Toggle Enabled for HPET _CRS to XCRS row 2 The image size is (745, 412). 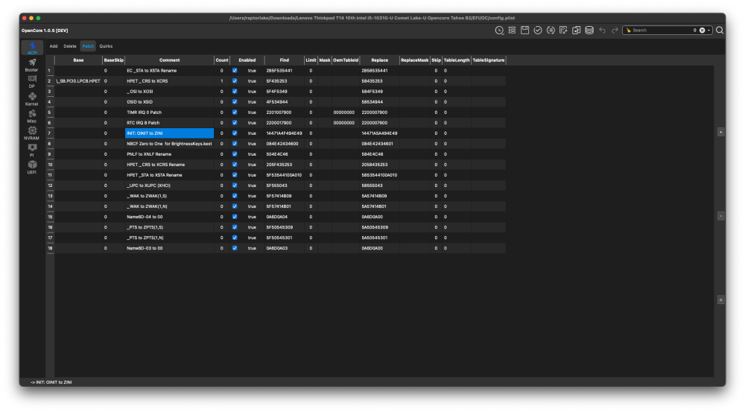tap(235, 80)
